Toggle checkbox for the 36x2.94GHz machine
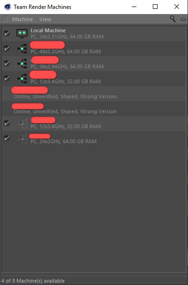 coord(7,63)
